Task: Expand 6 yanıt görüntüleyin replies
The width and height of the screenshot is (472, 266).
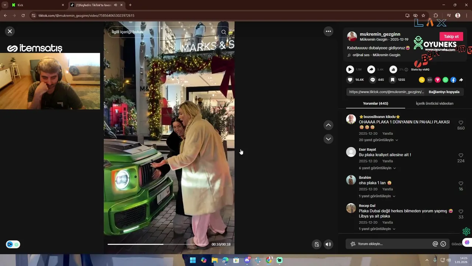Action: coord(377,168)
